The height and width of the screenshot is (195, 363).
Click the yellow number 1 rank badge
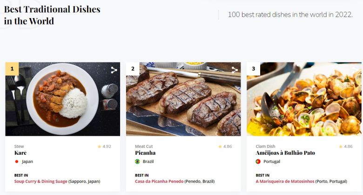12,69
